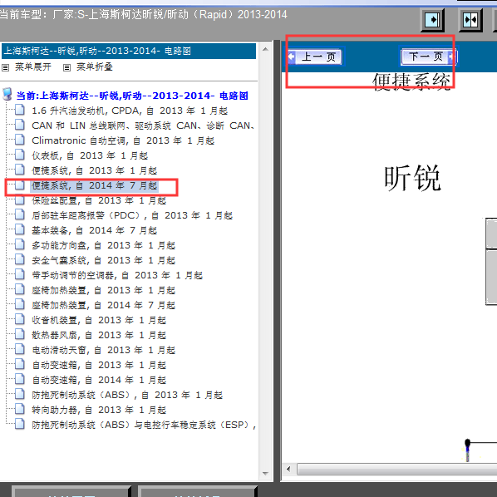Click the right-arrow panel icon in top toolbar
497x497 pixels.
point(432,20)
